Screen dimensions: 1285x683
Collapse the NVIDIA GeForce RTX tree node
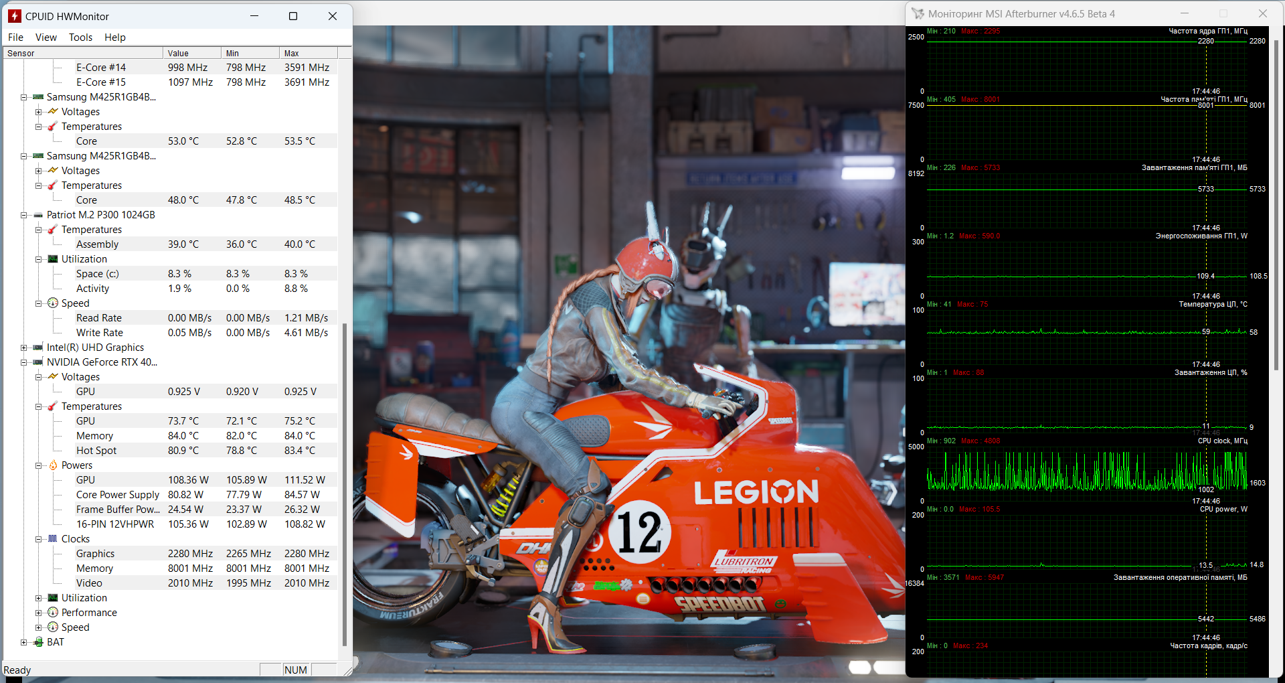(23, 362)
